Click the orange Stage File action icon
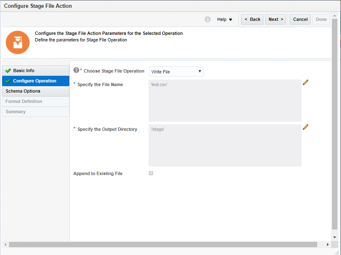 coord(18,42)
